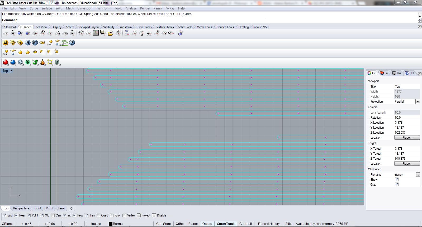
Task: Click the Camera Location Place button
Action: coord(407,138)
